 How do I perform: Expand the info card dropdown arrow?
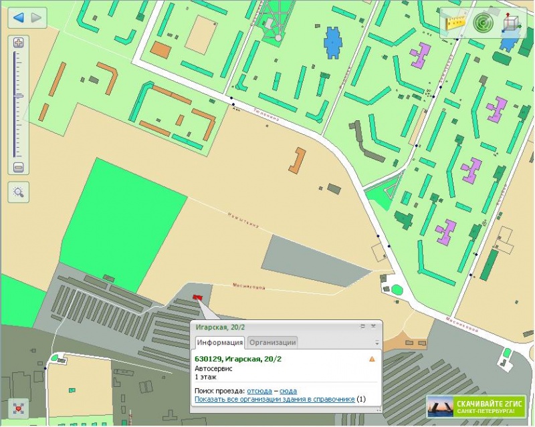pyautogui.click(x=377, y=342)
